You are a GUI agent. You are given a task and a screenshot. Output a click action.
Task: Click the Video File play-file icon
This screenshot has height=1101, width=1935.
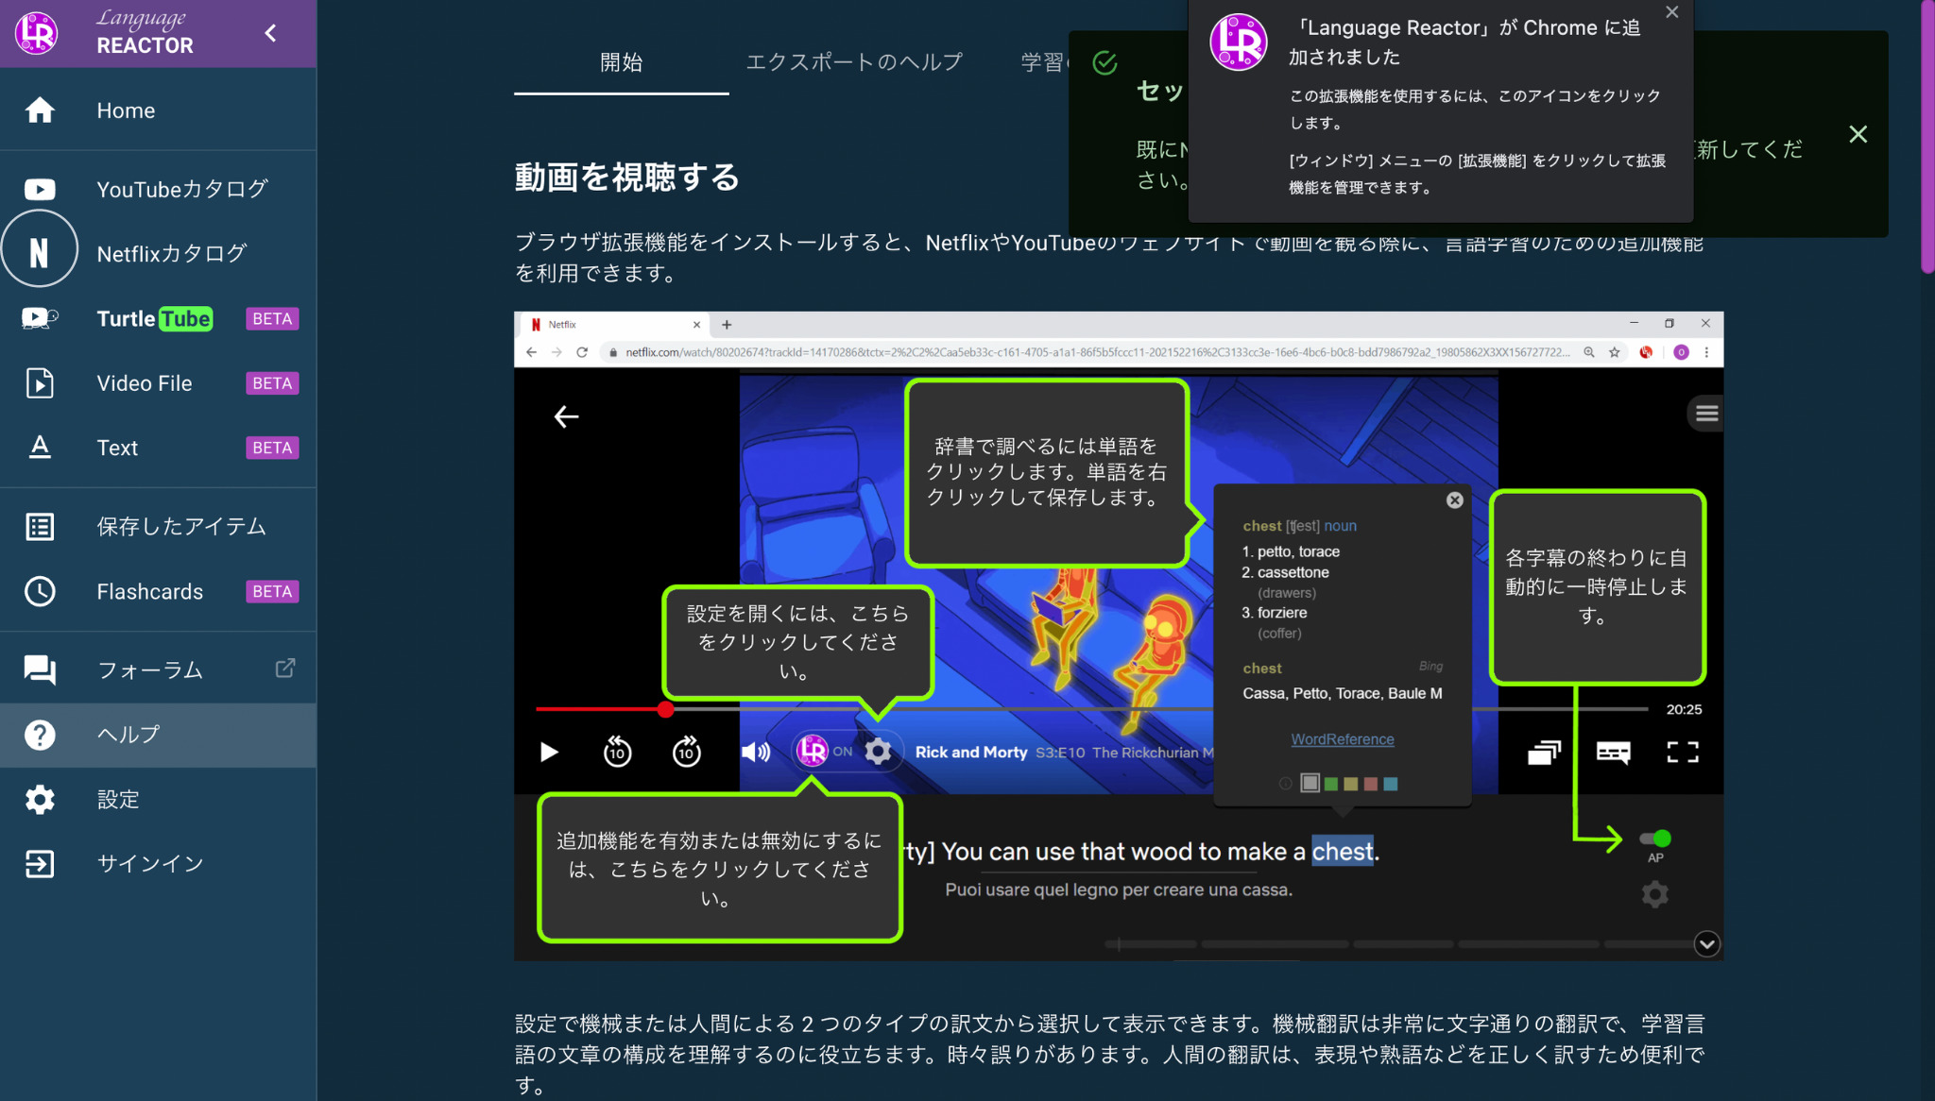[40, 383]
